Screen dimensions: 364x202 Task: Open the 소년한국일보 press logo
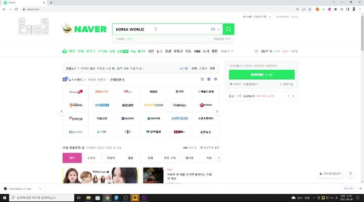coord(179,119)
